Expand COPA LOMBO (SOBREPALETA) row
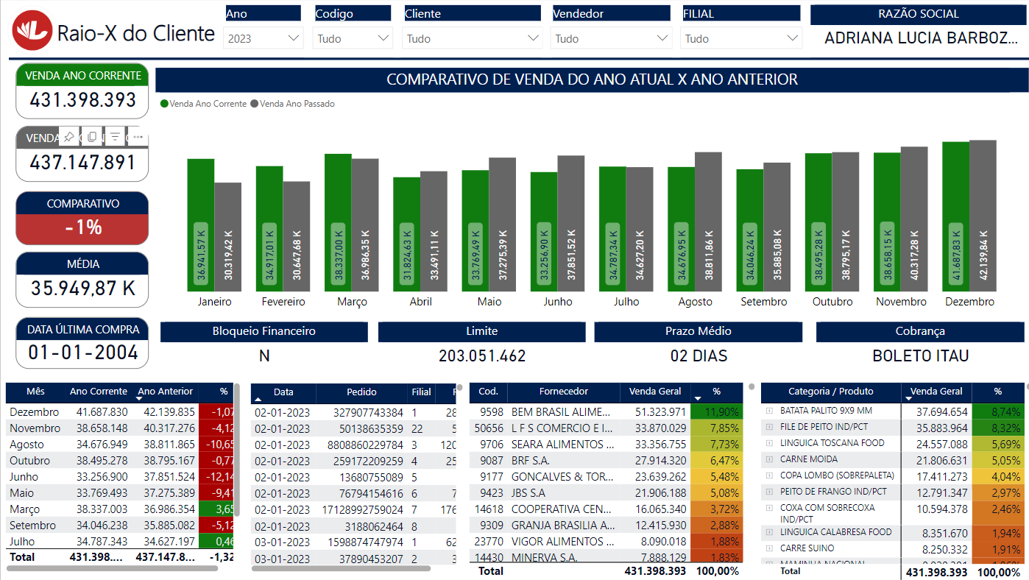Image resolution: width=1029 pixels, height=580 pixels. (x=769, y=475)
